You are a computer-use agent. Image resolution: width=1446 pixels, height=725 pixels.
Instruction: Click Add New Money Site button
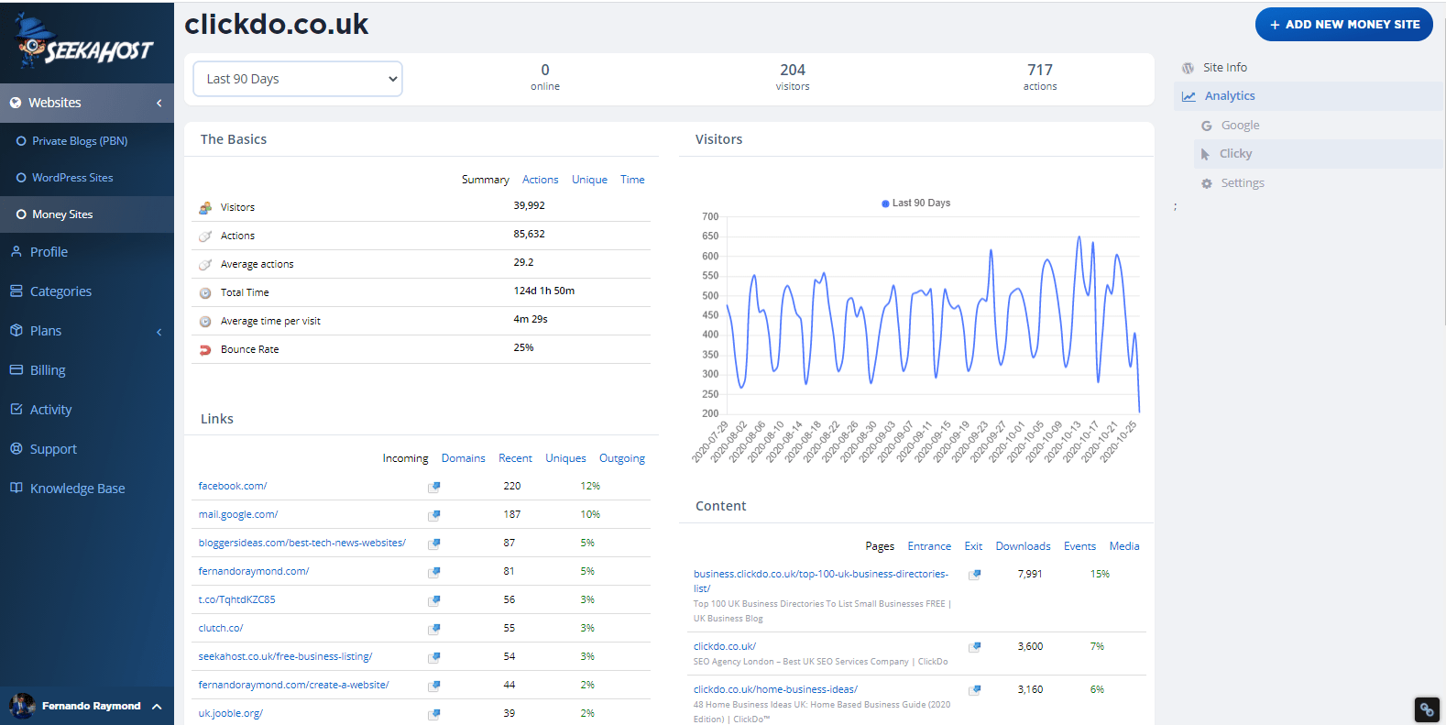click(x=1343, y=25)
